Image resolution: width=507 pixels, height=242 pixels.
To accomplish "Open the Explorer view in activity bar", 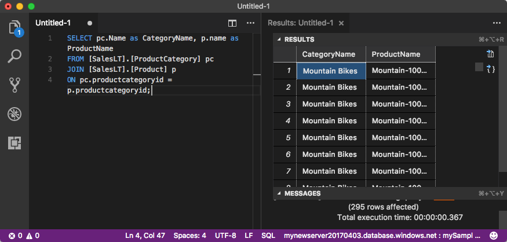I will (14, 28).
